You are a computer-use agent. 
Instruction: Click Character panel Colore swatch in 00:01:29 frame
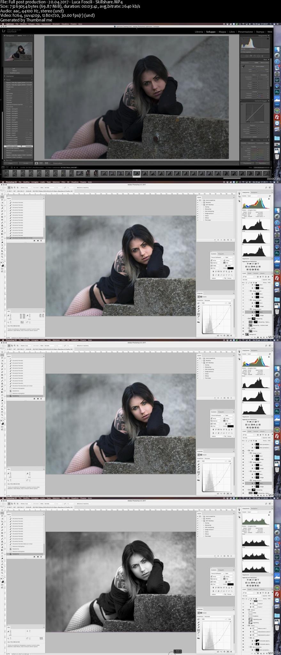coord(230,268)
